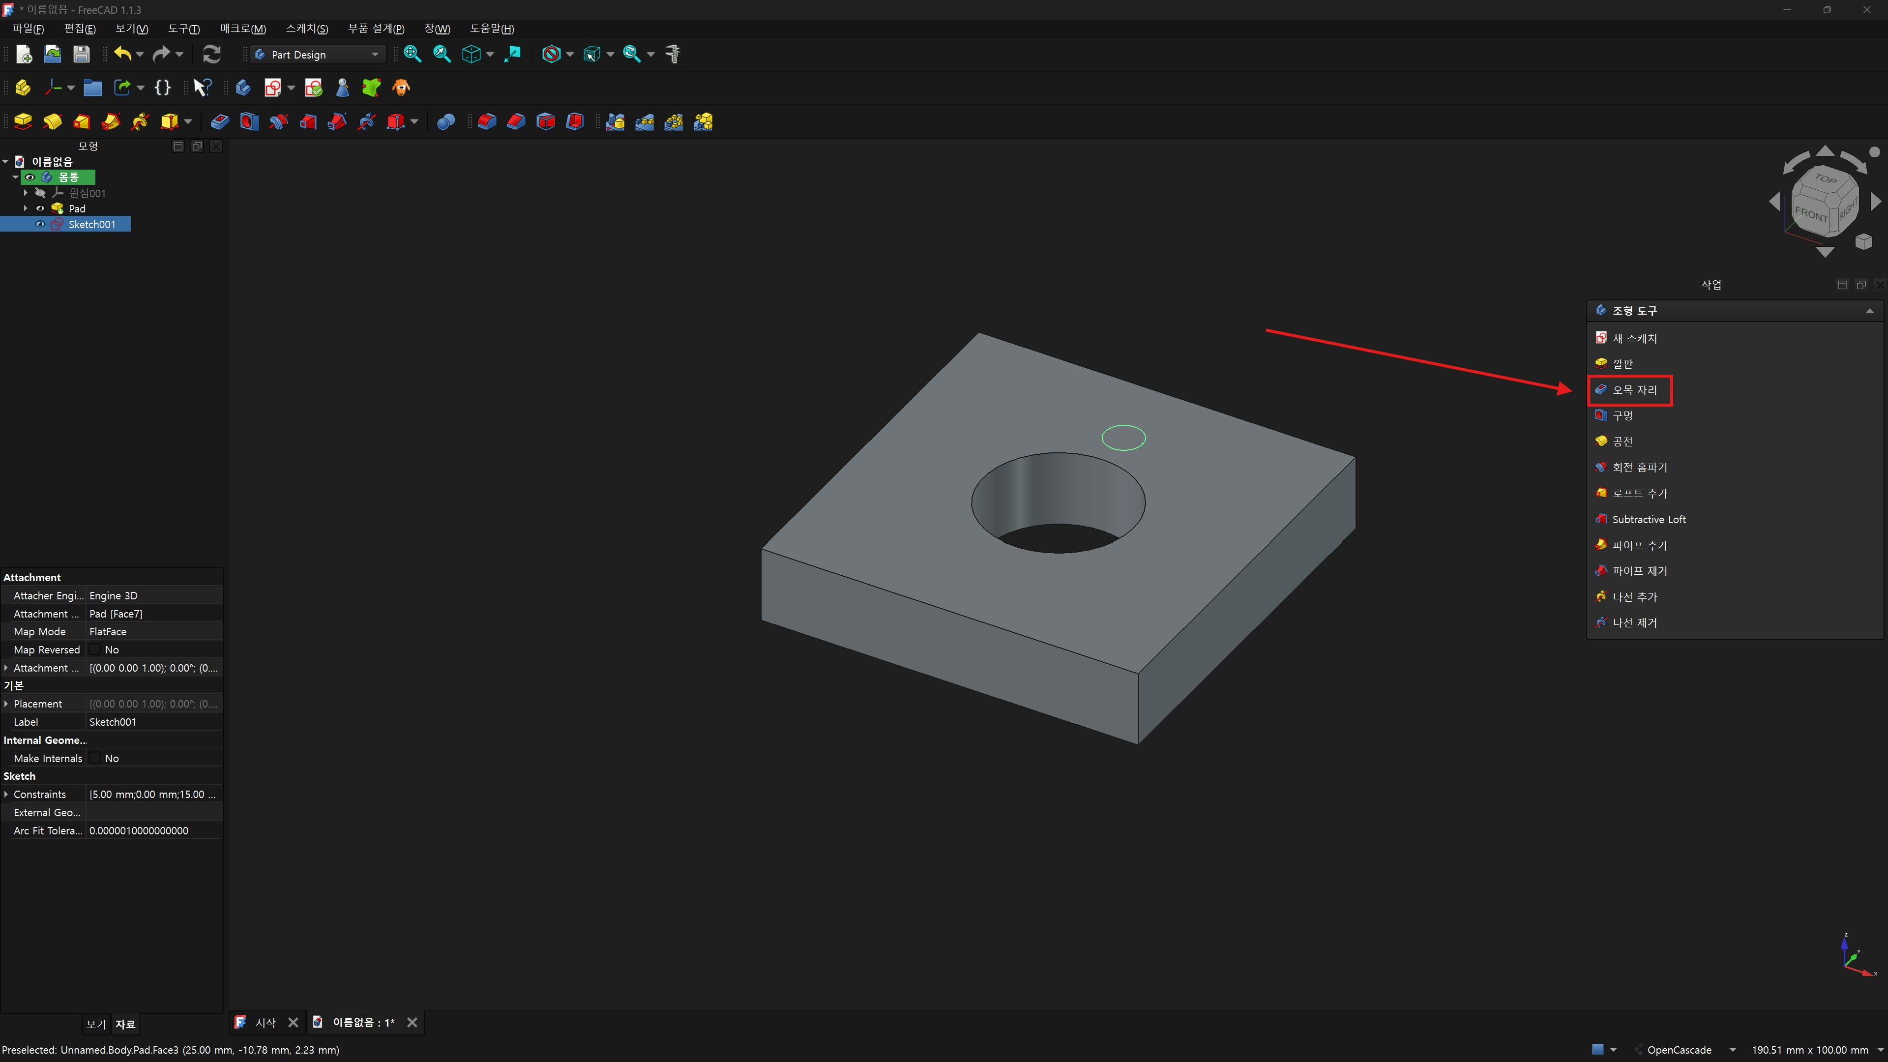
Task: Undo the last action
Action: coord(121,54)
